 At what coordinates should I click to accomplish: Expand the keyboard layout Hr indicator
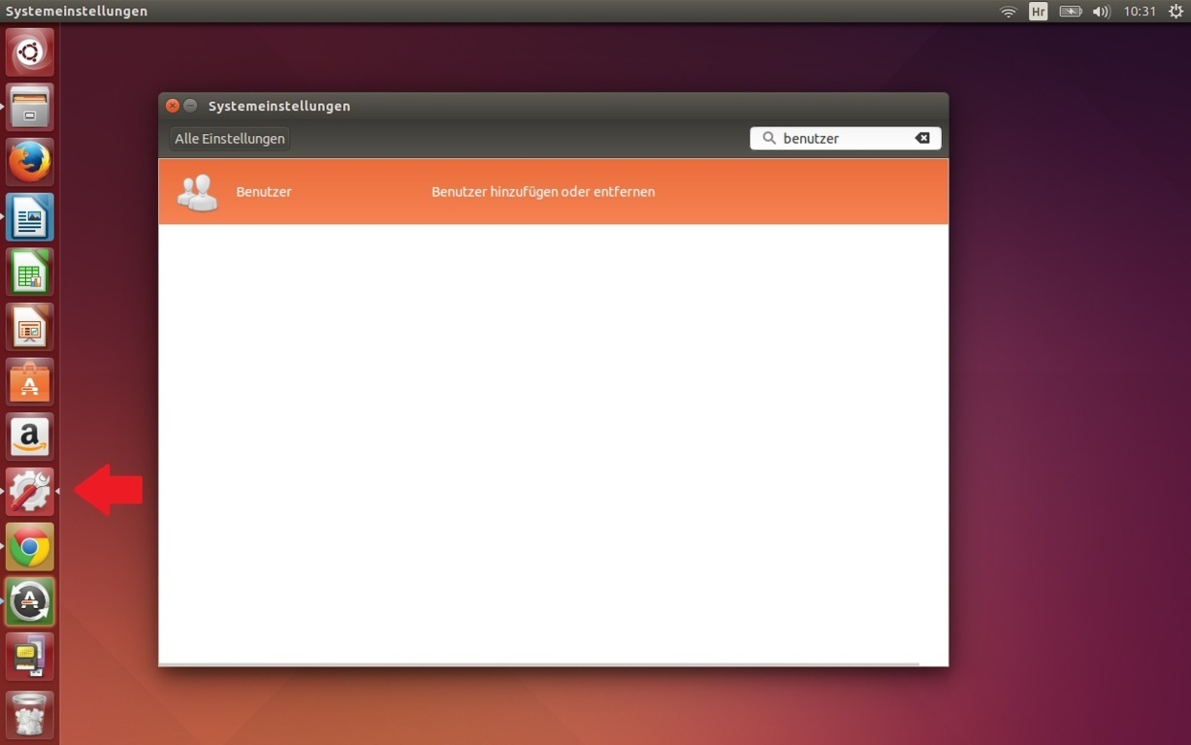(x=1038, y=12)
